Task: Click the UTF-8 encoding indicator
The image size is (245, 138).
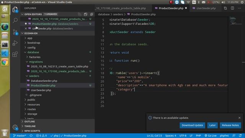Action: coord(183,136)
